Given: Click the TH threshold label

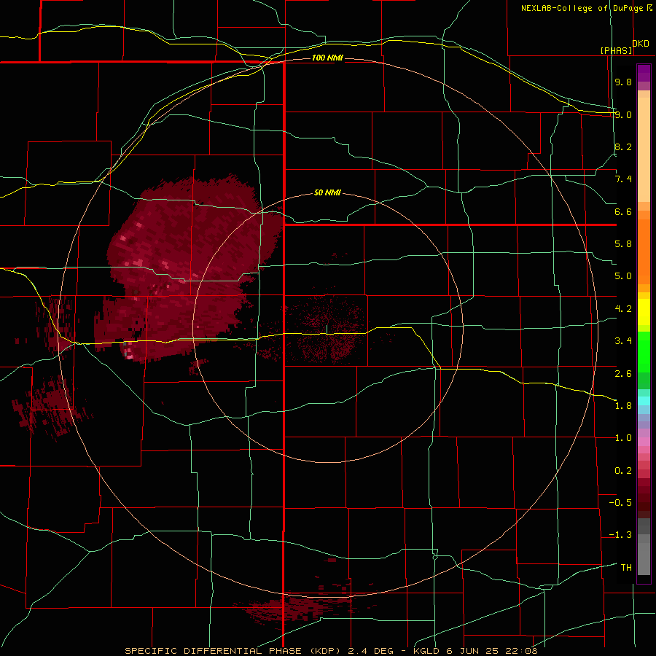Looking at the screenshot, I should click(626, 568).
